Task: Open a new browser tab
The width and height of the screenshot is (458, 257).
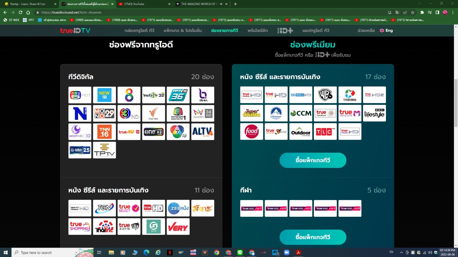Action: [235, 4]
